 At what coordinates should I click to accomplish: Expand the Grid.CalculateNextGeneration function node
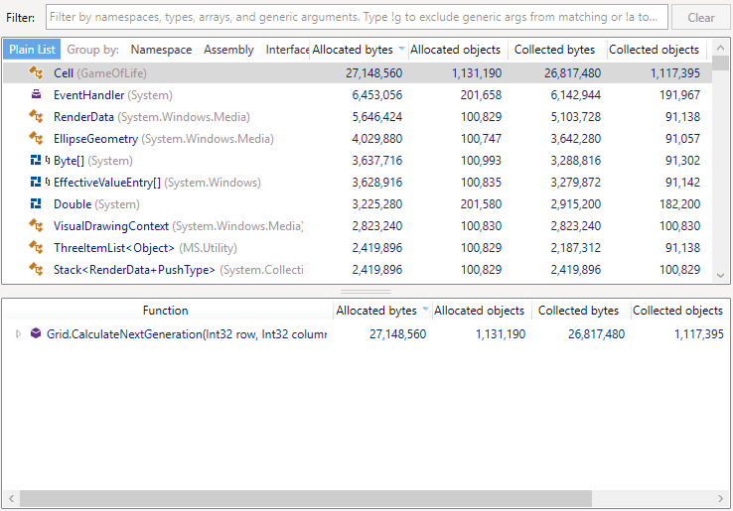18,334
